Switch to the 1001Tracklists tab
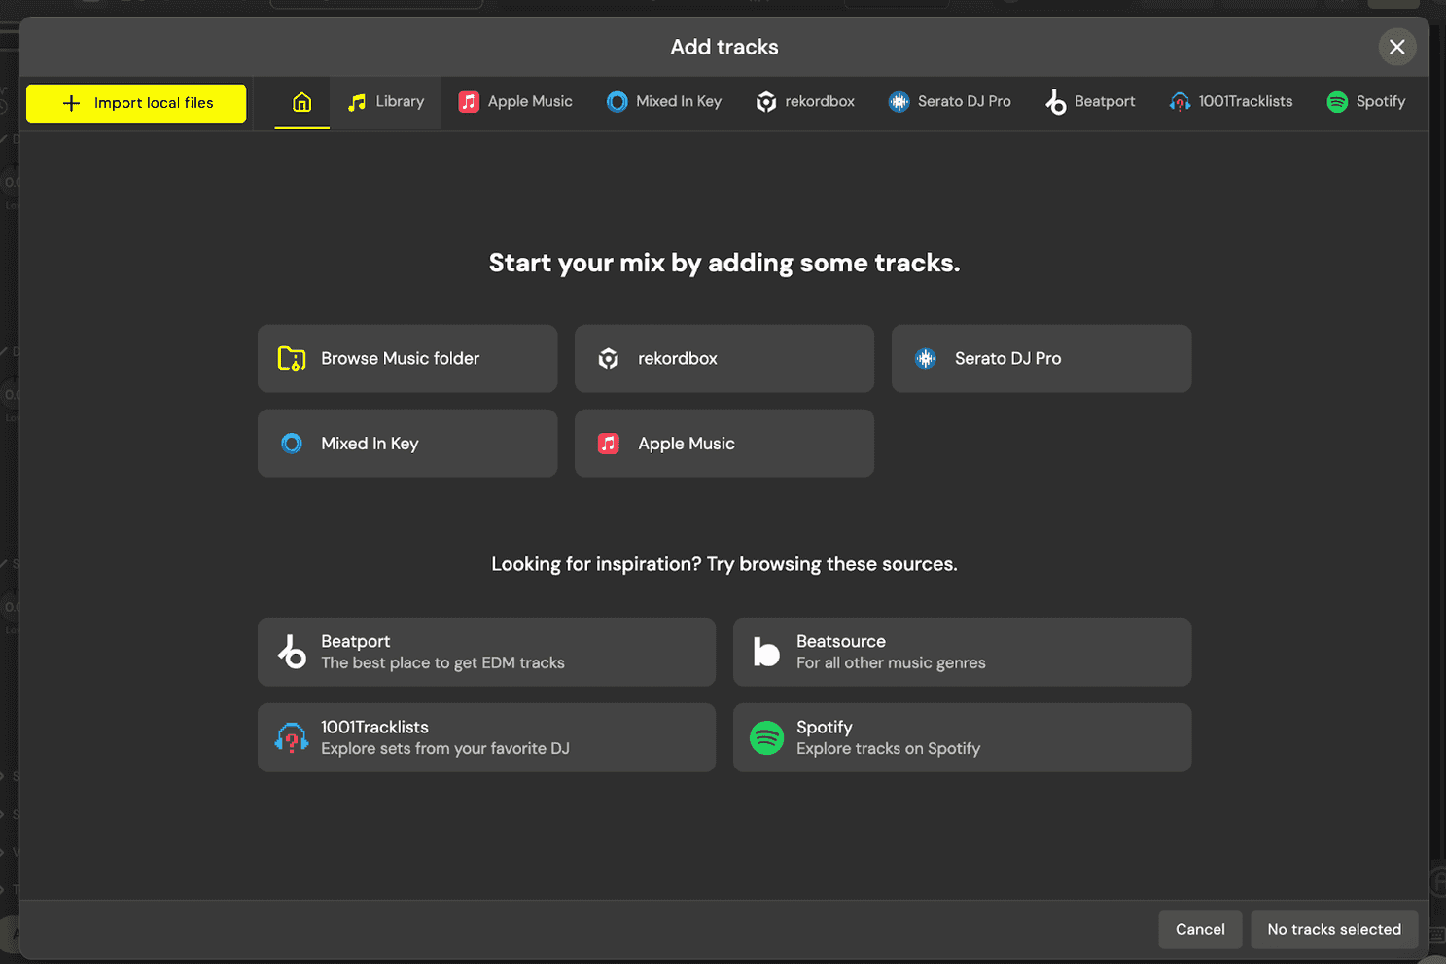1446x964 pixels. pos(1231,102)
